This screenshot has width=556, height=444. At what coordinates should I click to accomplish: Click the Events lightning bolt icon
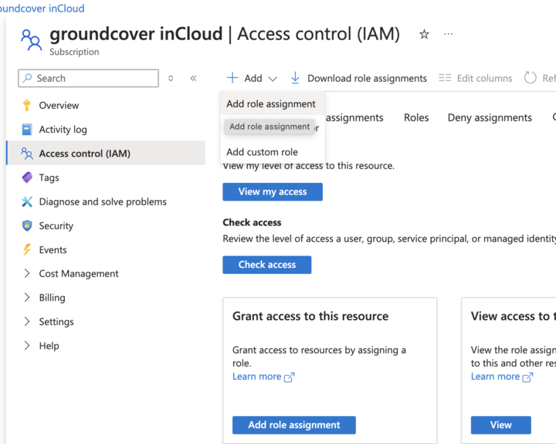(27, 250)
